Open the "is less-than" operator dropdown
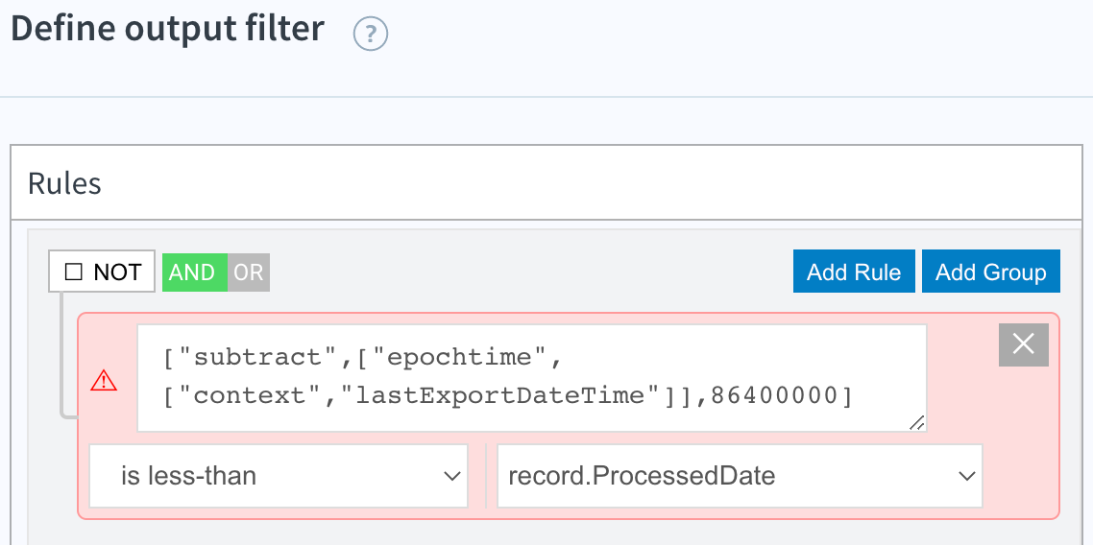 (x=279, y=476)
